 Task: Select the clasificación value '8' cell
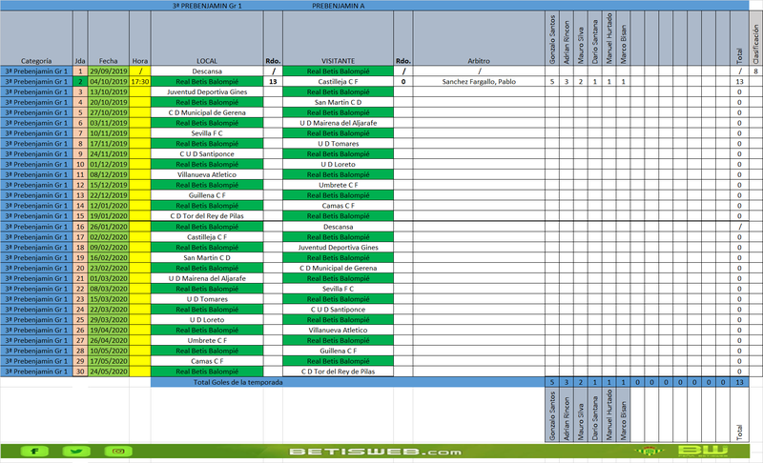pyautogui.click(x=755, y=70)
